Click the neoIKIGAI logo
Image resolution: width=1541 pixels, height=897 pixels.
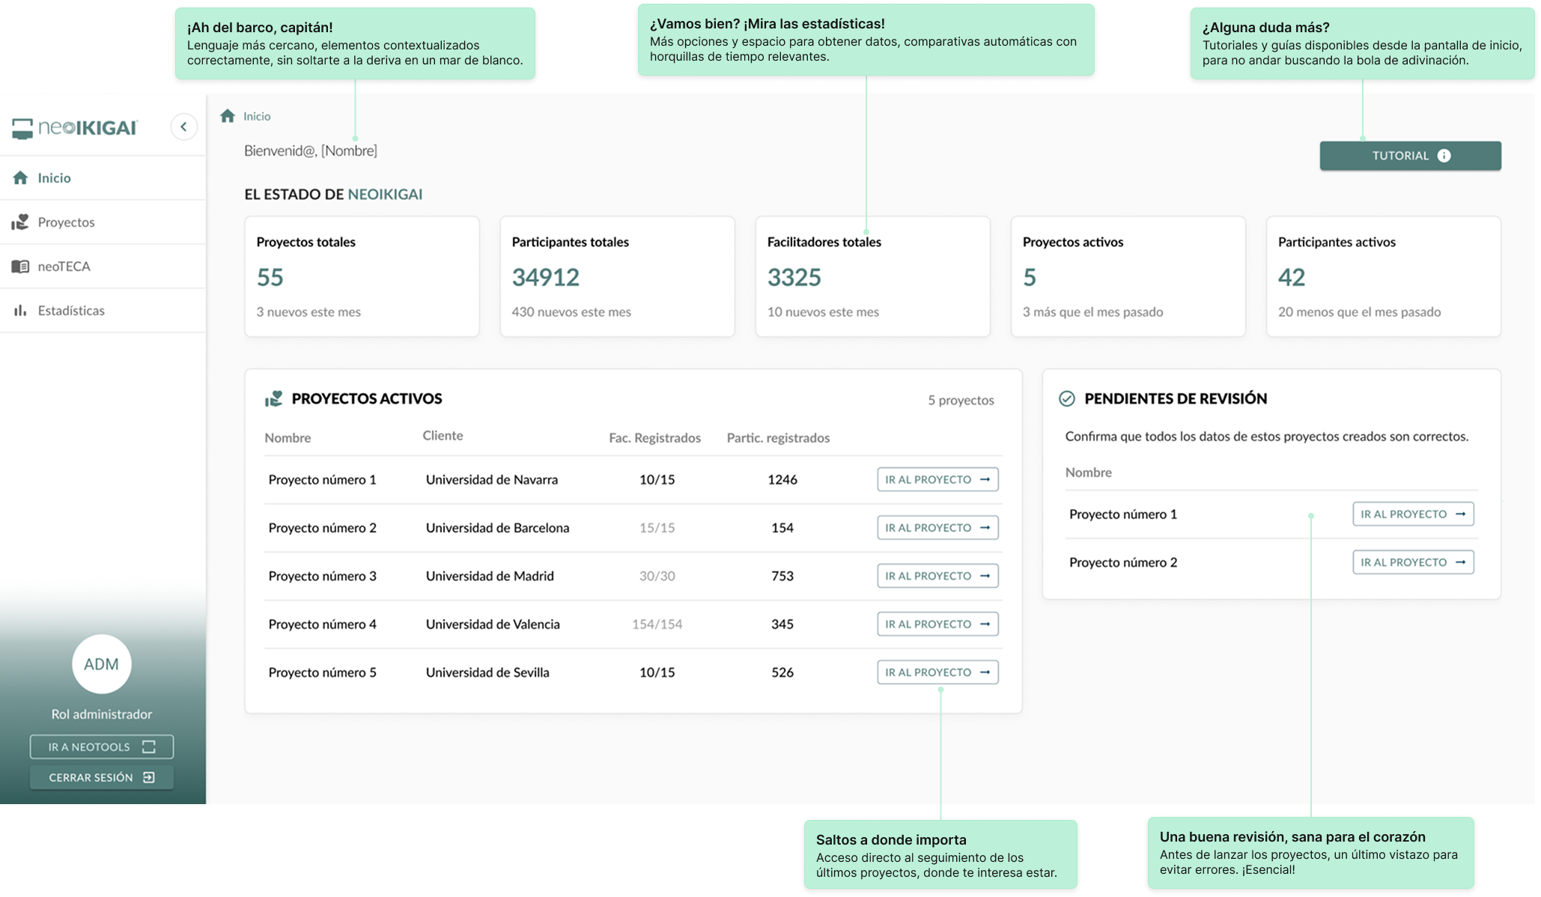(75, 127)
